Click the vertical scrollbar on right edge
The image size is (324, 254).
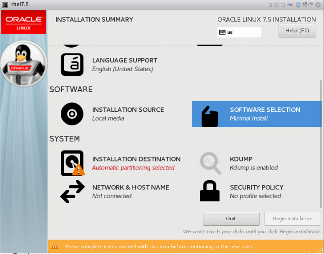click(321, 145)
